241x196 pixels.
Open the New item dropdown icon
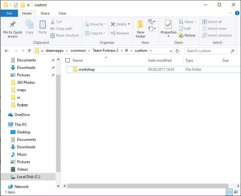tap(152, 22)
